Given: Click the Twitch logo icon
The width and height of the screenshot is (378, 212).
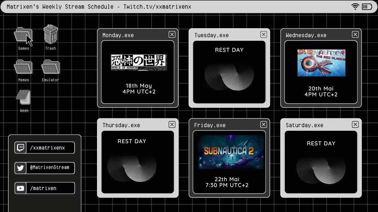Looking at the screenshot, I should tap(21, 148).
